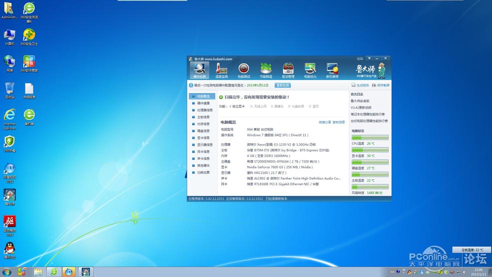The width and height of the screenshot is (492, 277).
Task: Select 声卡信息 in the sidebar
Action: [x=202, y=158]
